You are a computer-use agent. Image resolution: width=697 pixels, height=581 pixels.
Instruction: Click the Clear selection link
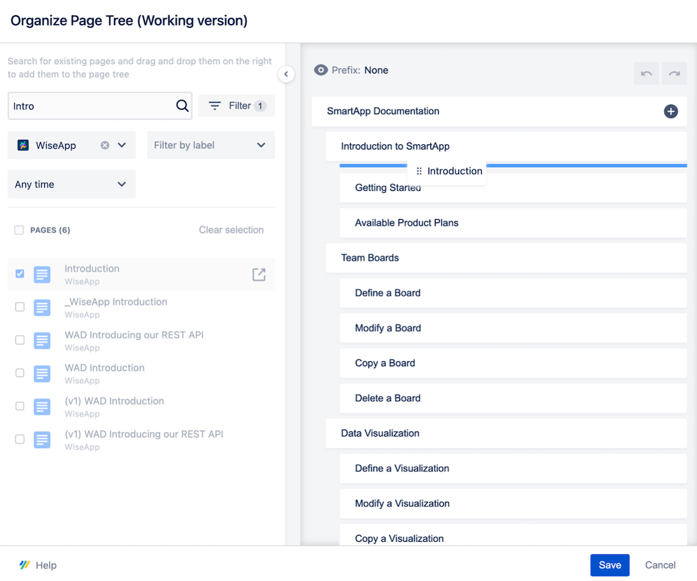tap(230, 230)
